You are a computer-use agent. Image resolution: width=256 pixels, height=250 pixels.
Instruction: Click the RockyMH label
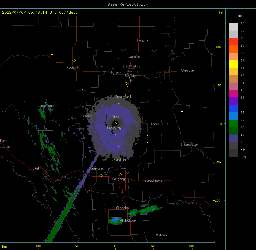coord(73,67)
